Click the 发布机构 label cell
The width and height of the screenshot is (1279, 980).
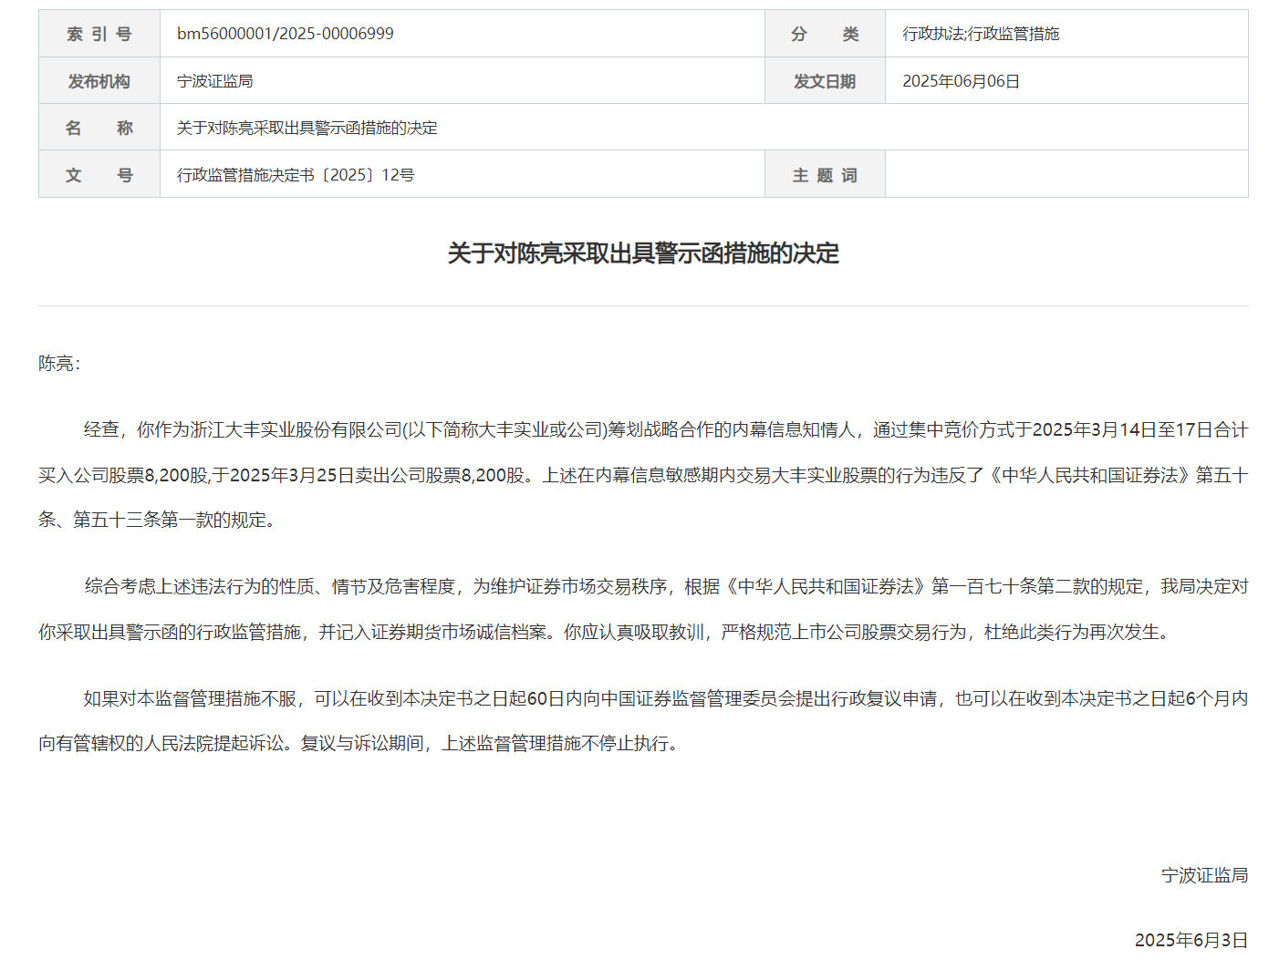pos(99,81)
